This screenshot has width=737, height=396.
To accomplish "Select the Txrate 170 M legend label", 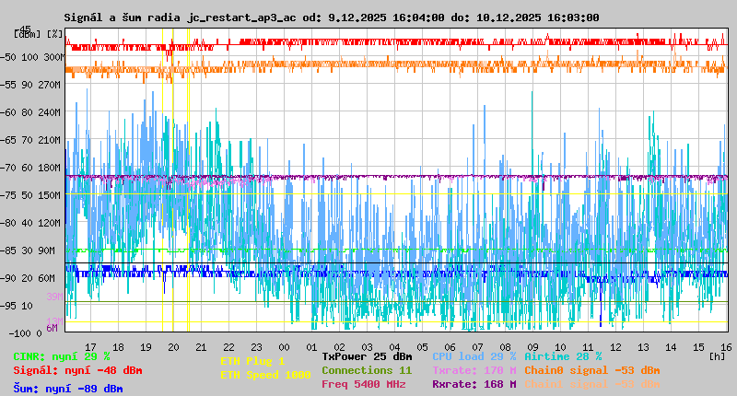I will 474,369.
